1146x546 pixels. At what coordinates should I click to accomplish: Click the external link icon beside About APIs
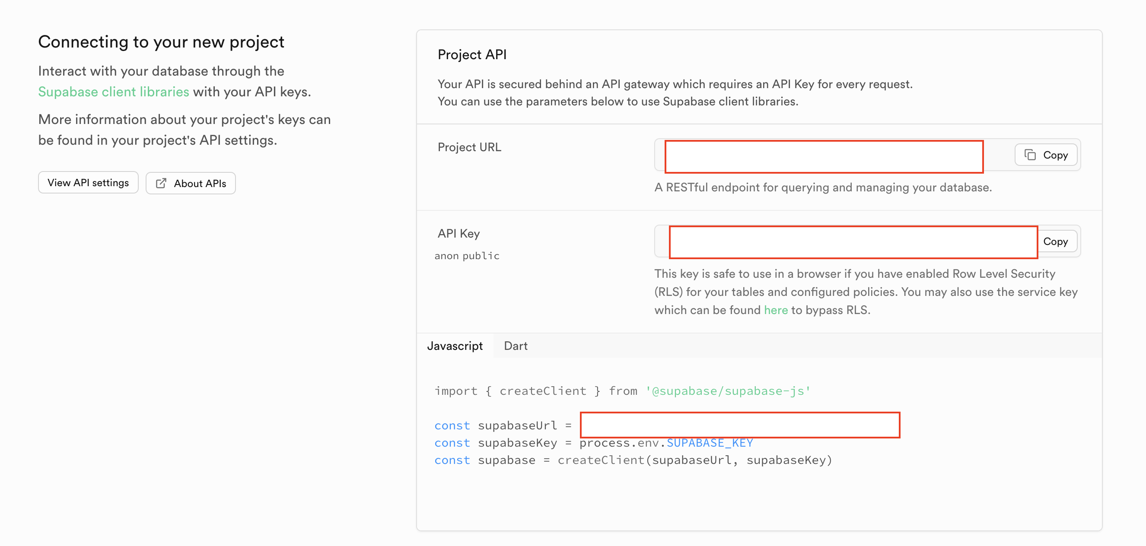161,183
